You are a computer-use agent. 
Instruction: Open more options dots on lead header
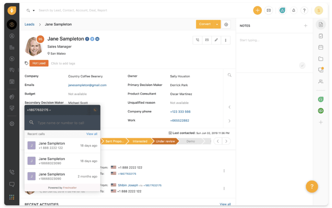(x=226, y=40)
